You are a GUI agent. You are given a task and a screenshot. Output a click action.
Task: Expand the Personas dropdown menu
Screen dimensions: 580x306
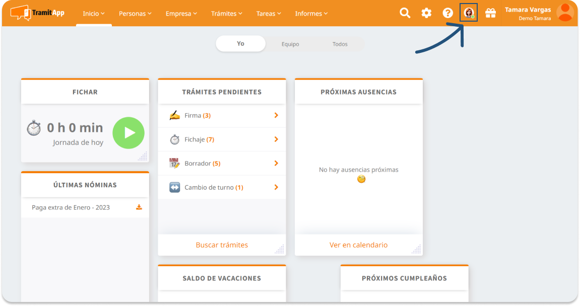(x=135, y=14)
